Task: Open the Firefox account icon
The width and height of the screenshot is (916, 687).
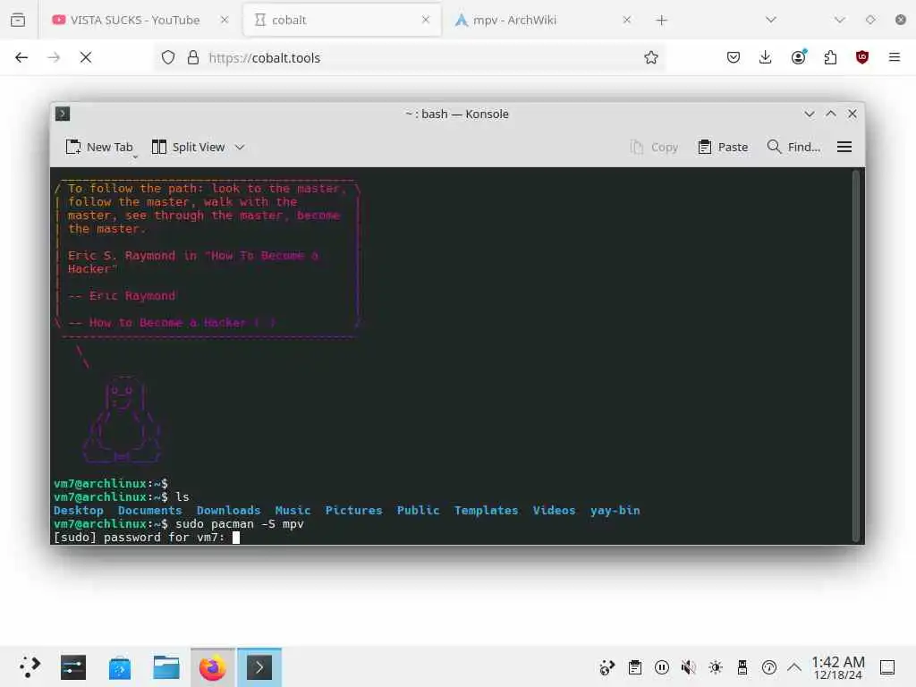Action: coord(799,56)
